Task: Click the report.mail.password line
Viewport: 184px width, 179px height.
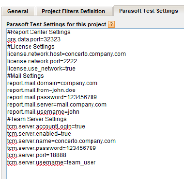Action: (x=52, y=97)
